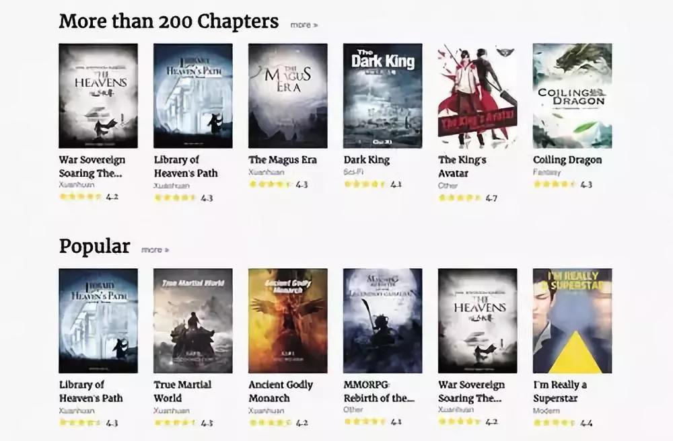The image size is (673, 441).
Task: Click Sci-Fi genre under Dark King
Action: tap(354, 172)
